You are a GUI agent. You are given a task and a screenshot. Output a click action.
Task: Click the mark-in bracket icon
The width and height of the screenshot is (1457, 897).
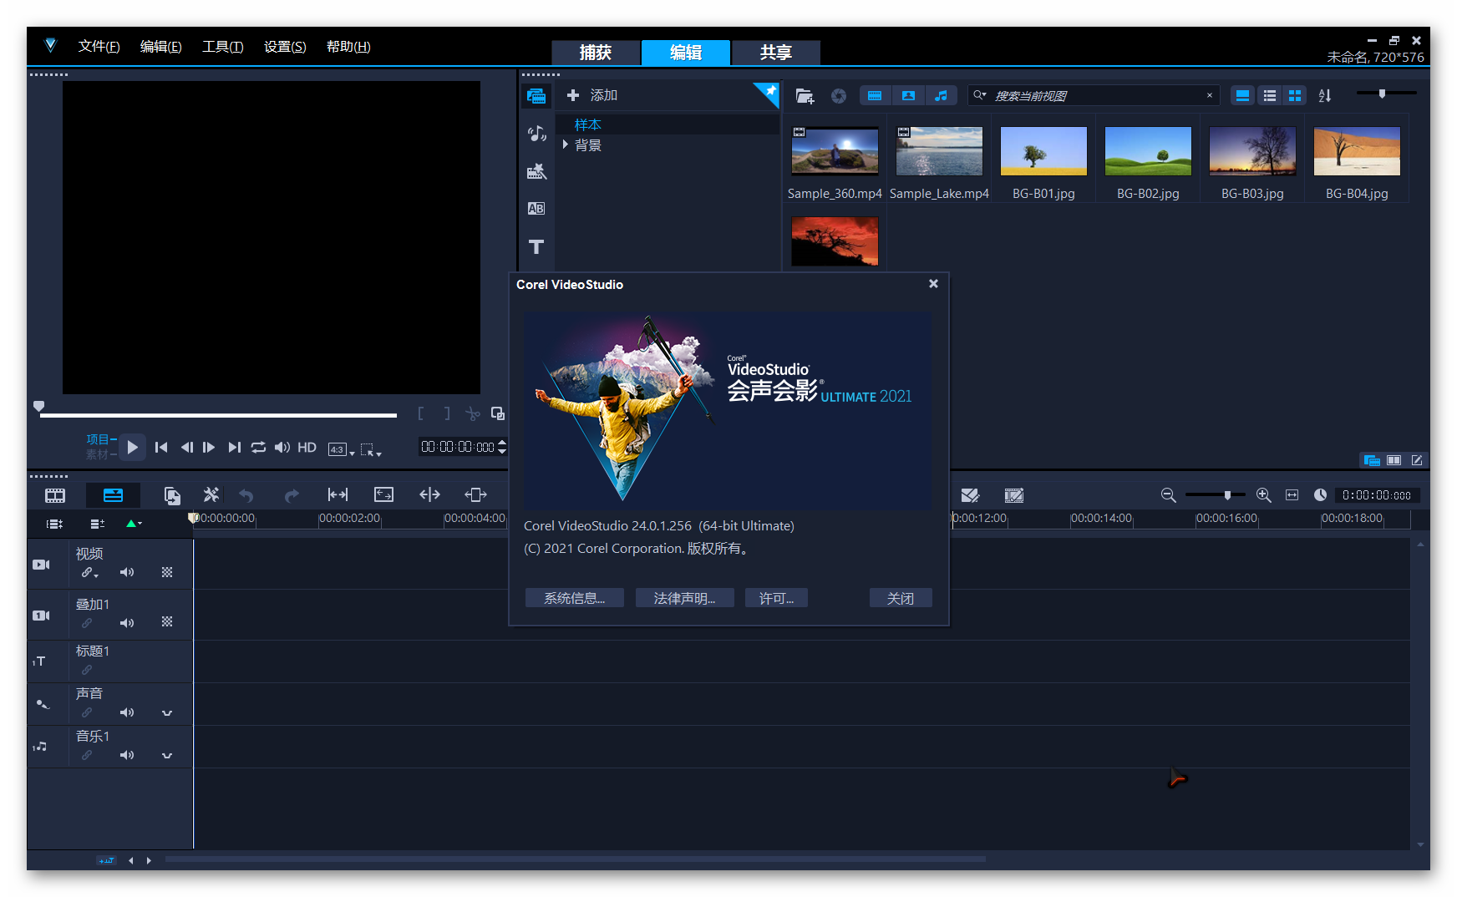point(421,413)
